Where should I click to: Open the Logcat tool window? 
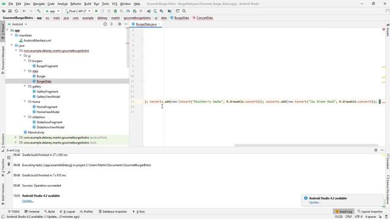point(68,212)
